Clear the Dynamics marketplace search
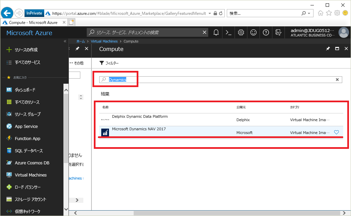Screen dimensions: 351x216 click(337, 79)
